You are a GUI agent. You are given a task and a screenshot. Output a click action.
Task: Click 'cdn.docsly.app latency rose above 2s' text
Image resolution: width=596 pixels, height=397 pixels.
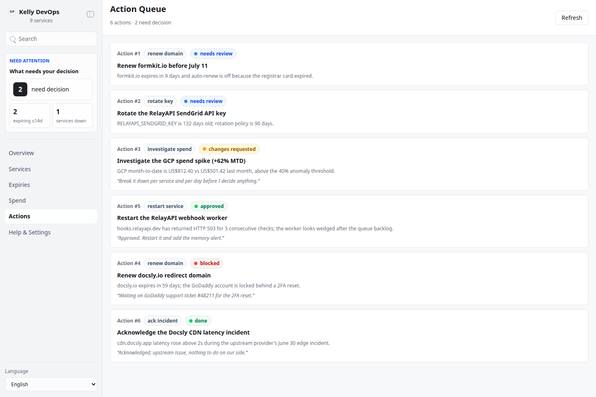point(223,343)
